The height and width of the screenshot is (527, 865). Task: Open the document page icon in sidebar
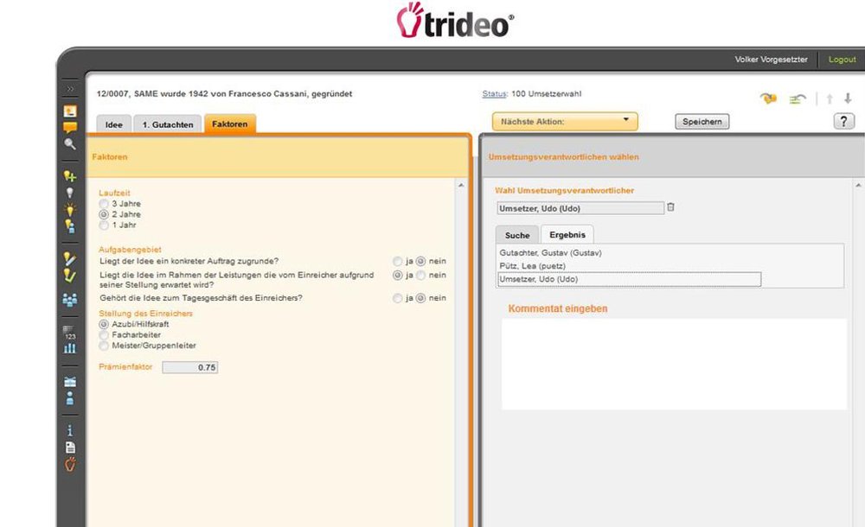pyautogui.click(x=70, y=448)
